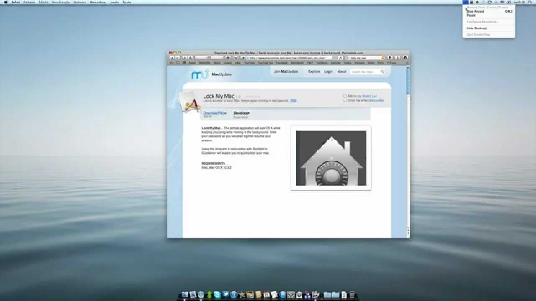Click the System Preferences gears in Dock
Image resolution: width=536 pixels, height=301 pixels.
[x=291, y=294]
